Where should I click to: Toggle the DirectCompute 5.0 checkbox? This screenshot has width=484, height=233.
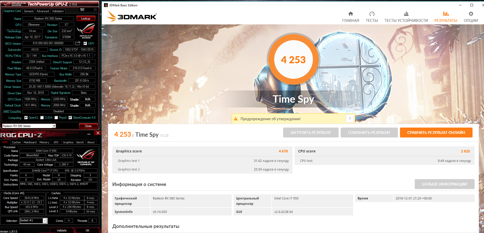(70, 118)
